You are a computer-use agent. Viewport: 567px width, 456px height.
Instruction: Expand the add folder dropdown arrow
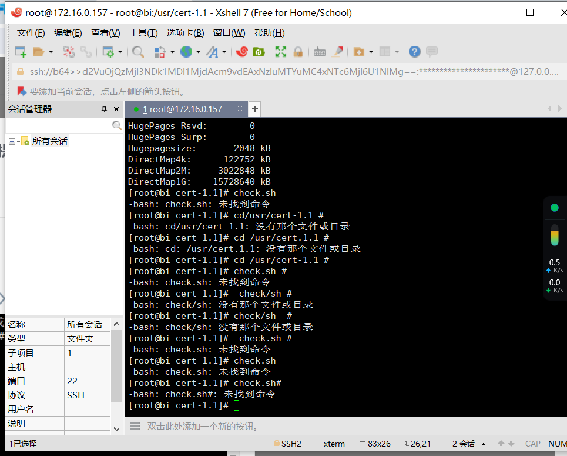tap(371, 52)
